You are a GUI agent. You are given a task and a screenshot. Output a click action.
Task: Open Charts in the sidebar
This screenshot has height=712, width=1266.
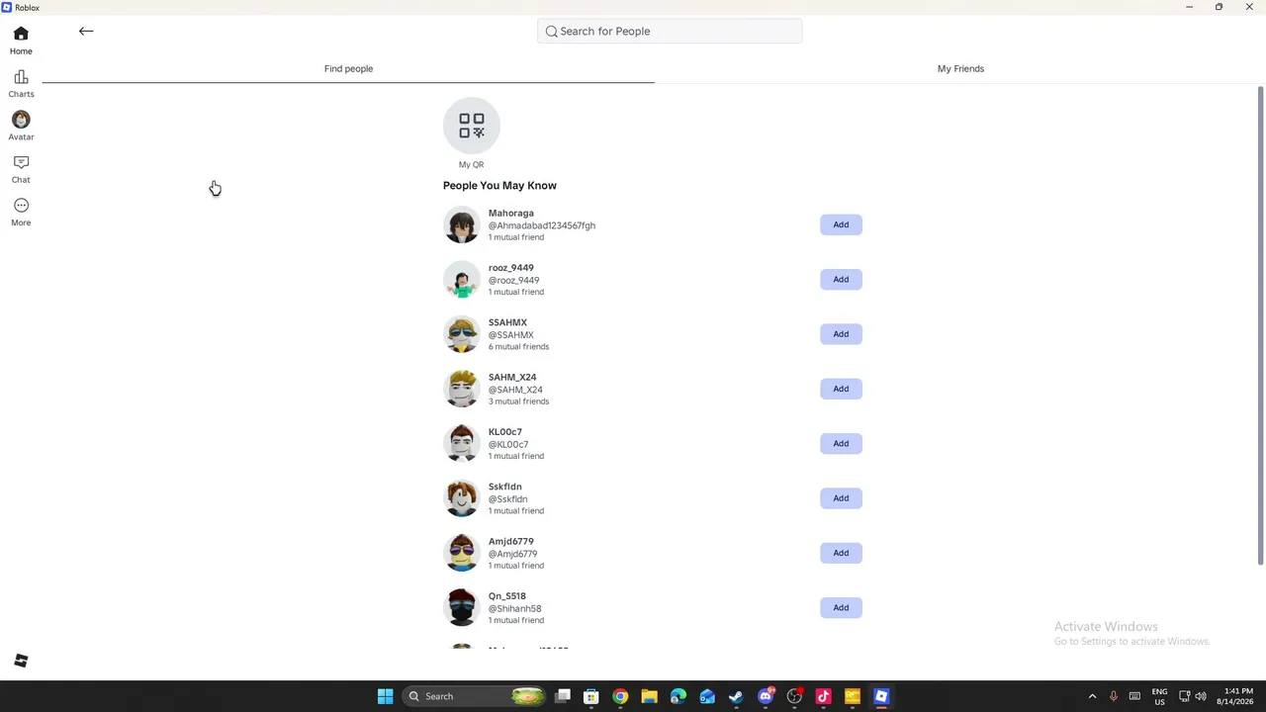click(21, 84)
